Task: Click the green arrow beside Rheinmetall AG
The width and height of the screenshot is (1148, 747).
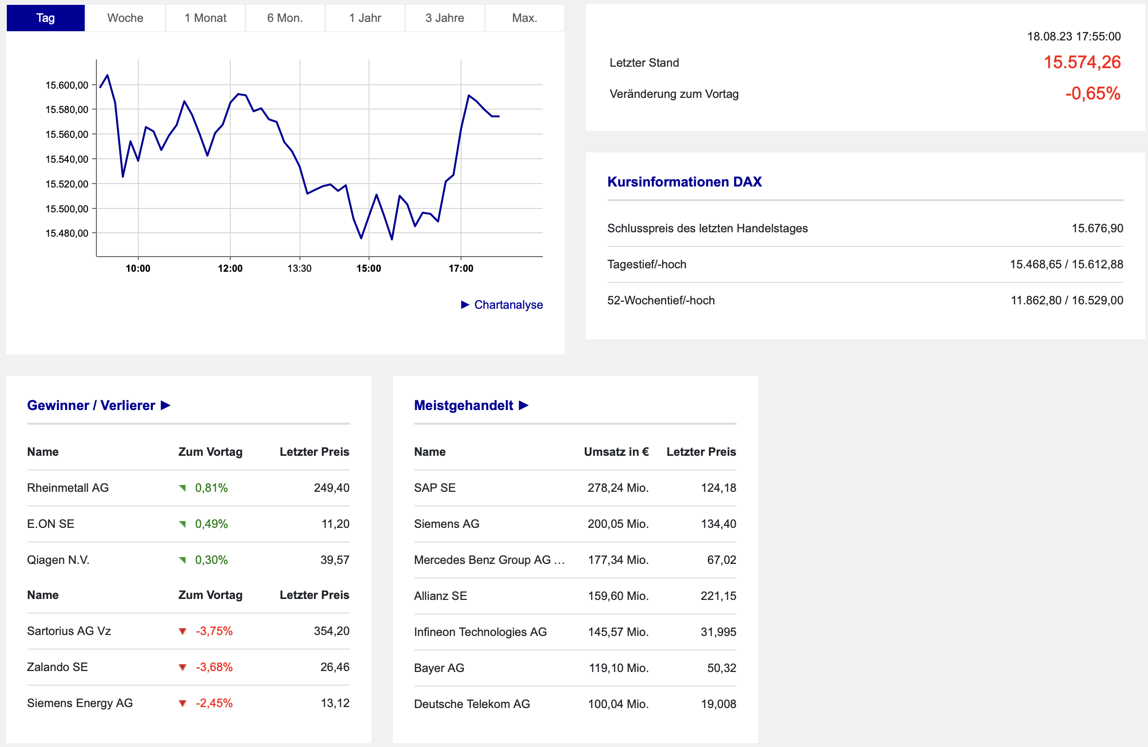Action: tap(183, 488)
